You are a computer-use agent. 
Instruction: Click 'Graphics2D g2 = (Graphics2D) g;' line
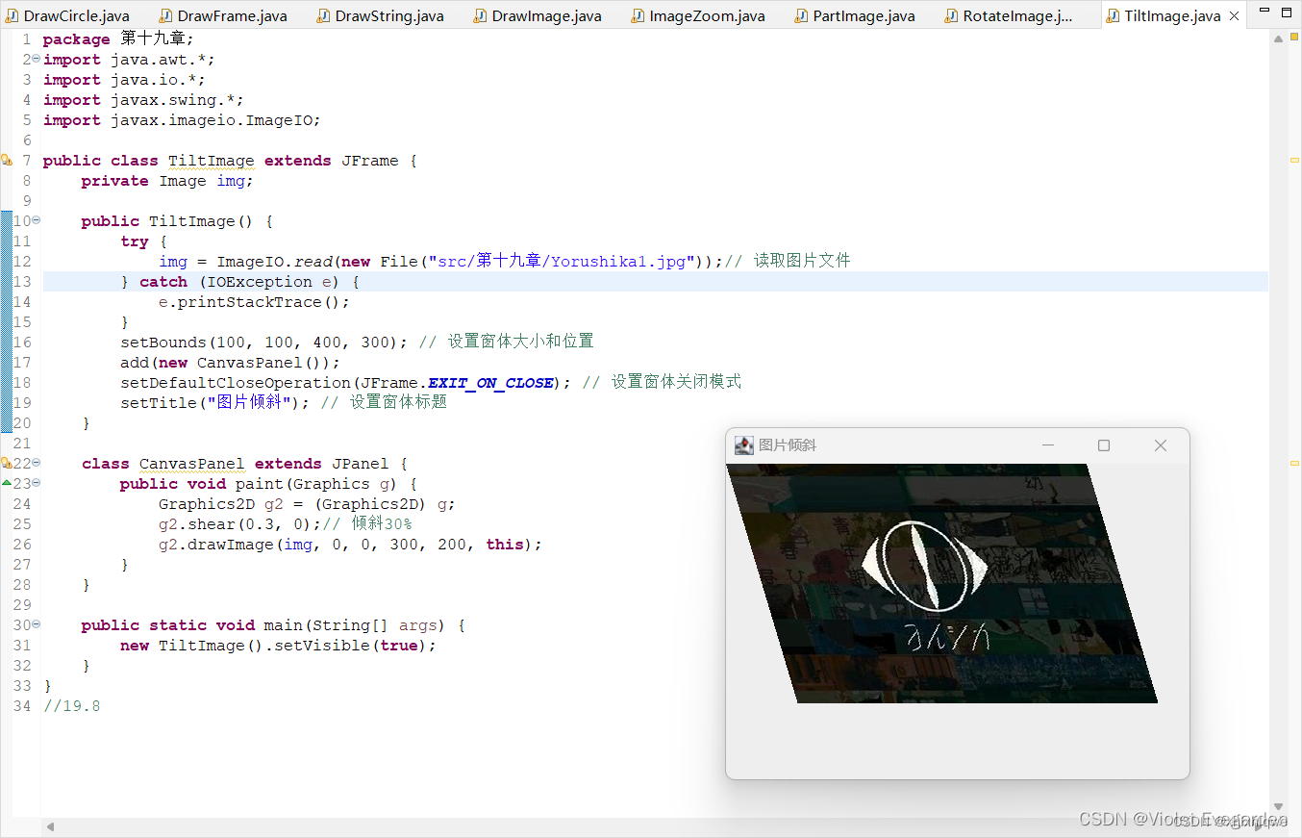point(308,504)
